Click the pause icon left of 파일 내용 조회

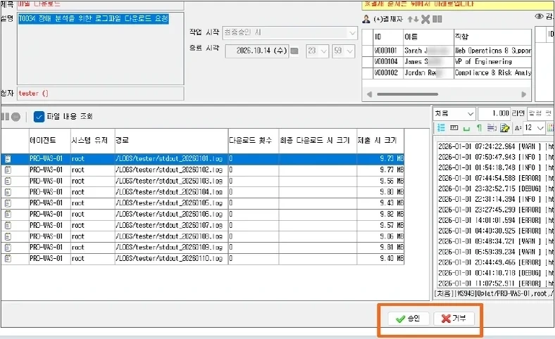[6, 116]
